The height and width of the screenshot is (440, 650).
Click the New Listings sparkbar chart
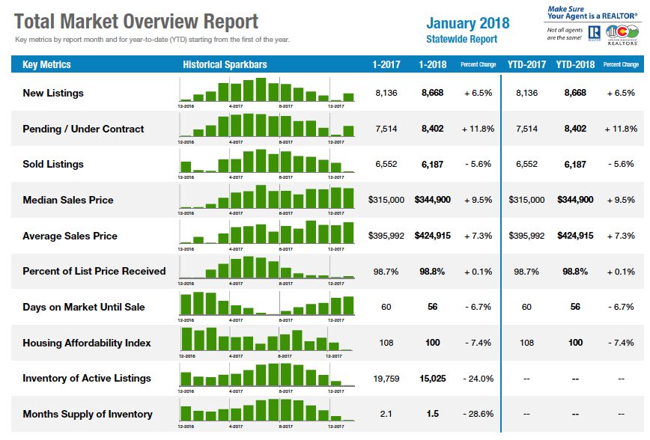point(267,92)
